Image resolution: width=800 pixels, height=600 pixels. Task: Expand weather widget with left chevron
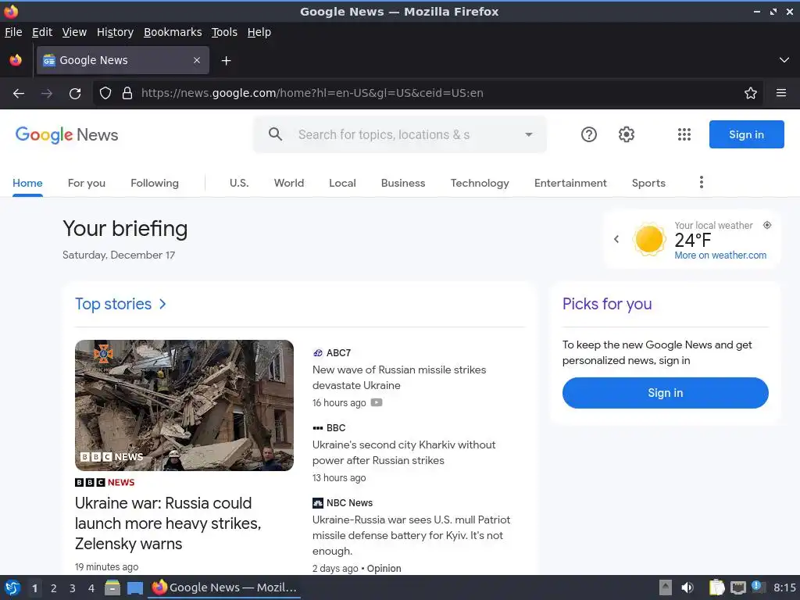tap(616, 239)
